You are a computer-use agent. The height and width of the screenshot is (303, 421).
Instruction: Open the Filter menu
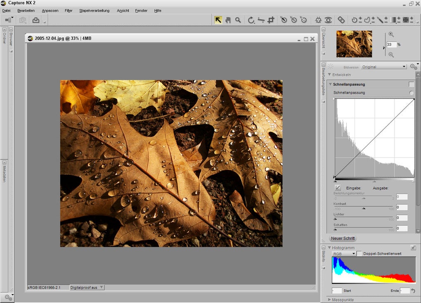click(69, 11)
